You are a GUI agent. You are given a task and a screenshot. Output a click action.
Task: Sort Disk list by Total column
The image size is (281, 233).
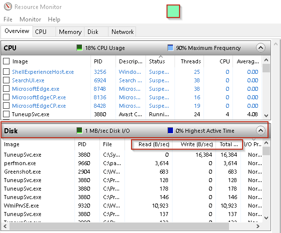[228, 144]
